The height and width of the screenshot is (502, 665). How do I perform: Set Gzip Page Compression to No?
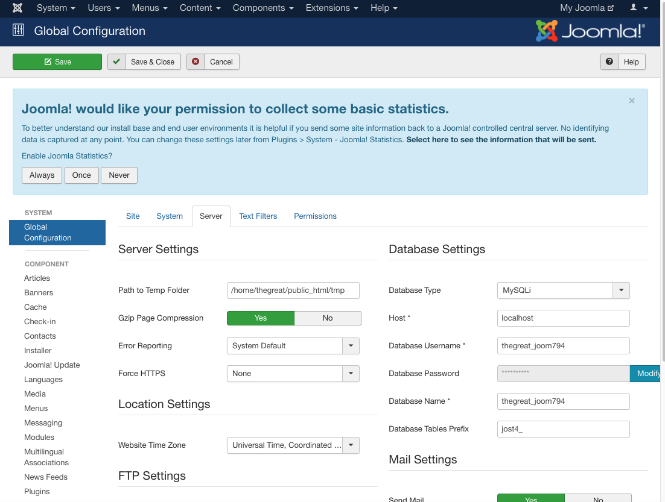(328, 318)
